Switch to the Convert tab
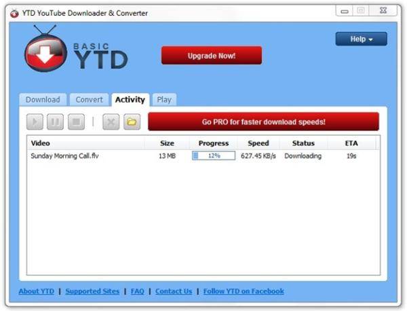This screenshot has width=407, height=311. (90, 100)
